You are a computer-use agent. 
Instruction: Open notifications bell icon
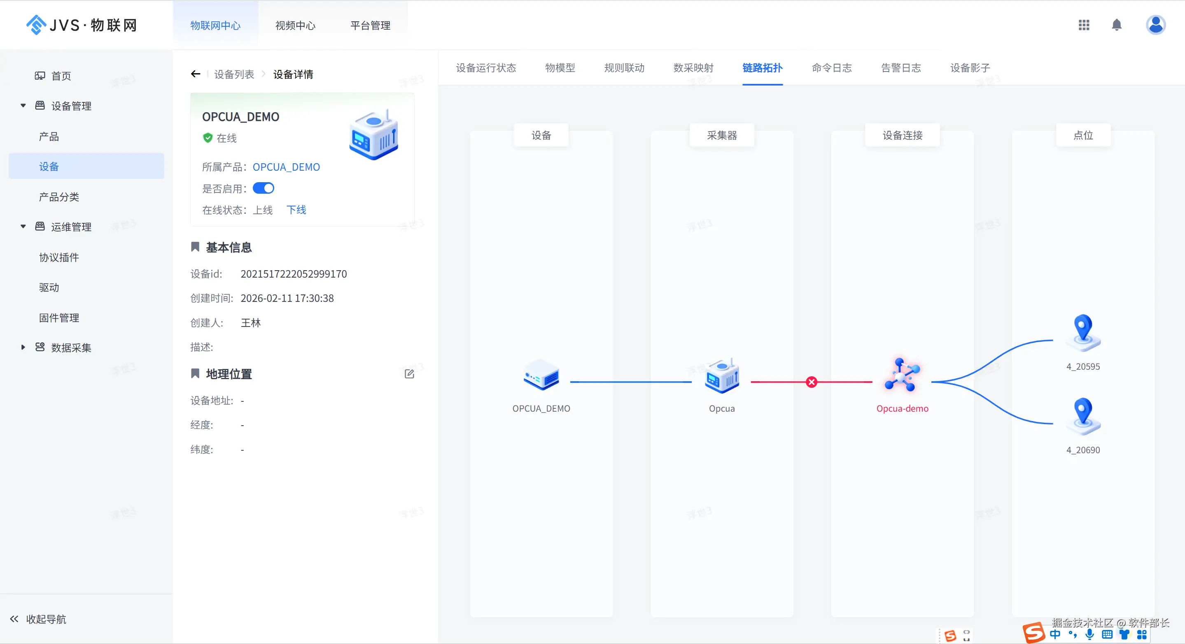[1117, 25]
